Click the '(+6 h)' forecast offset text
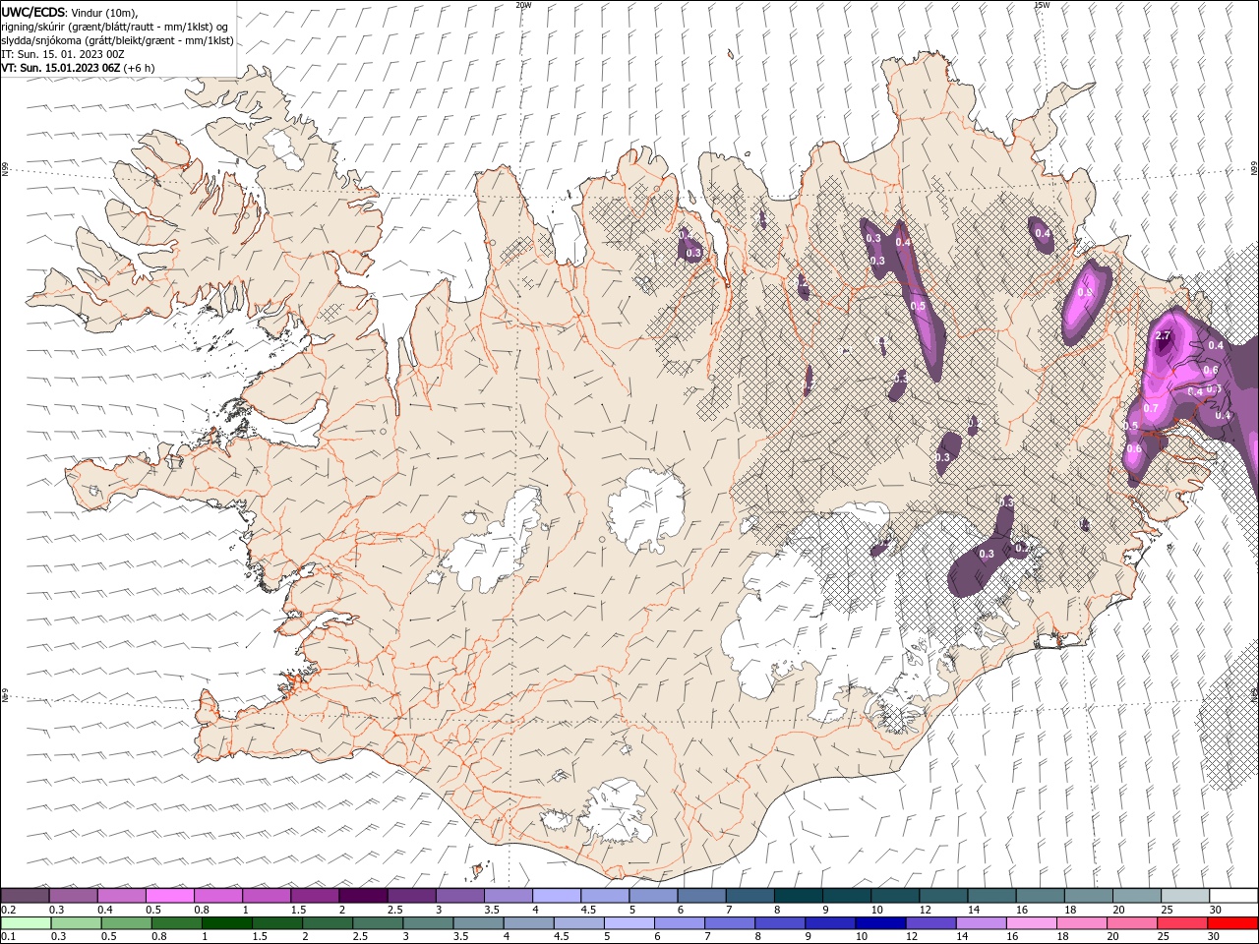The image size is (1259, 944). point(139,68)
